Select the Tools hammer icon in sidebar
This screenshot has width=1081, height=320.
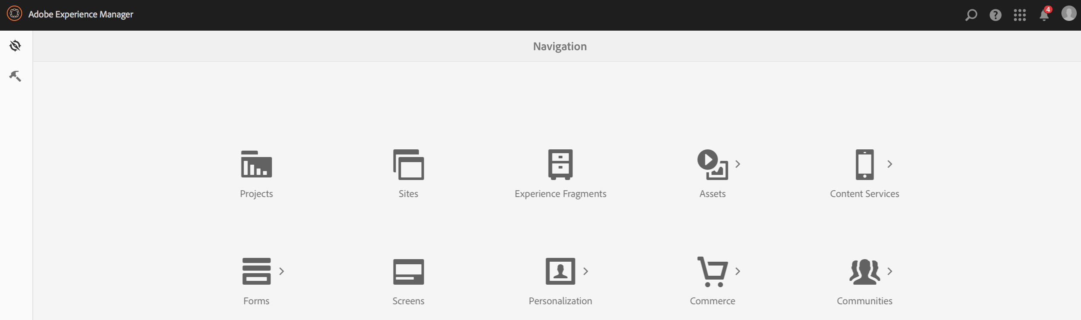[x=15, y=76]
